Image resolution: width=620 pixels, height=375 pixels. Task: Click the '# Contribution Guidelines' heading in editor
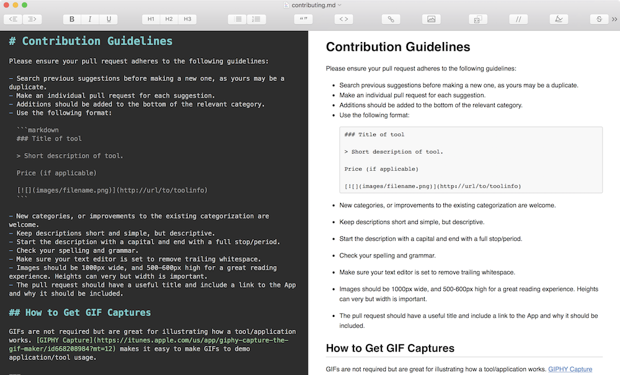[x=91, y=41]
